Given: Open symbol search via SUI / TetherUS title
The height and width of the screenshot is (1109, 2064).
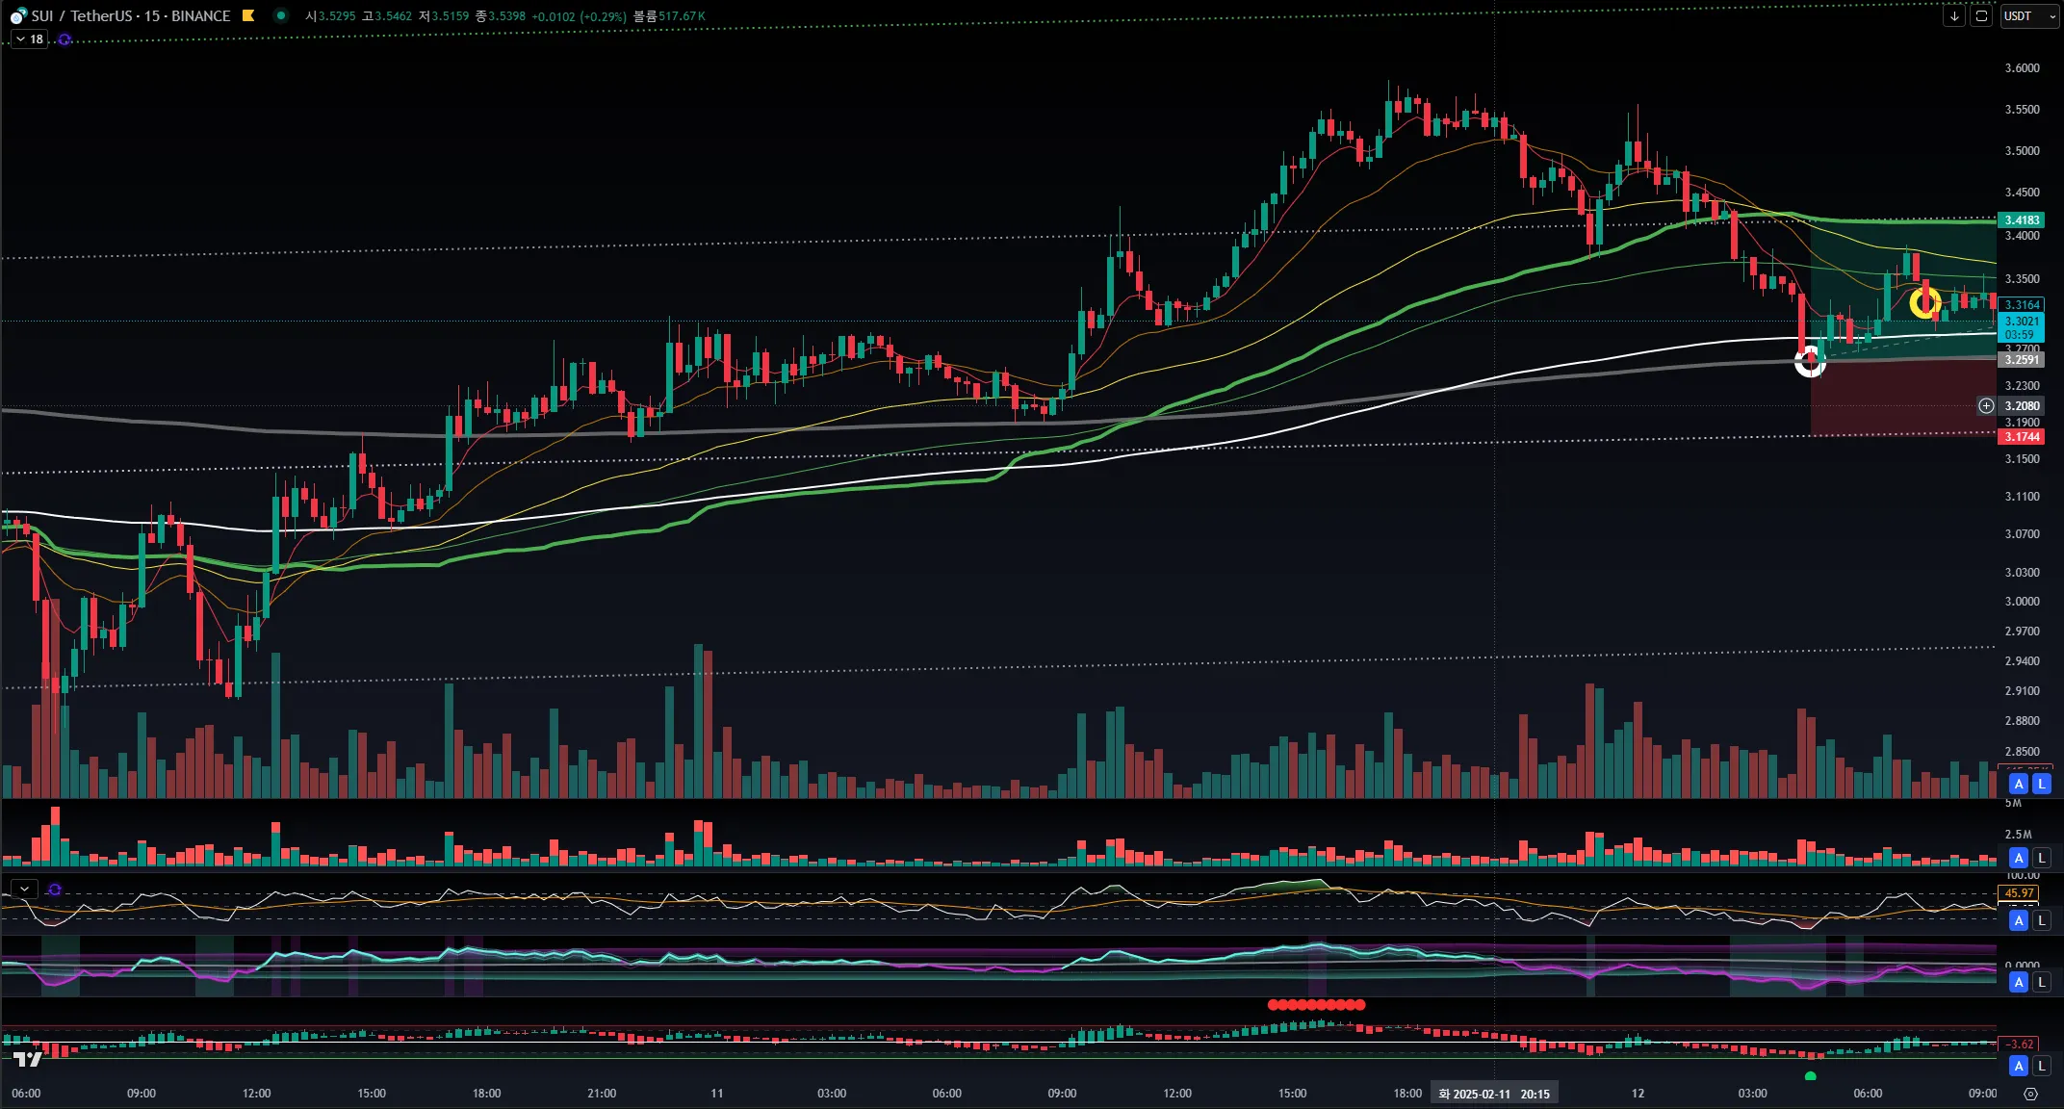Looking at the screenshot, I should tap(130, 16).
